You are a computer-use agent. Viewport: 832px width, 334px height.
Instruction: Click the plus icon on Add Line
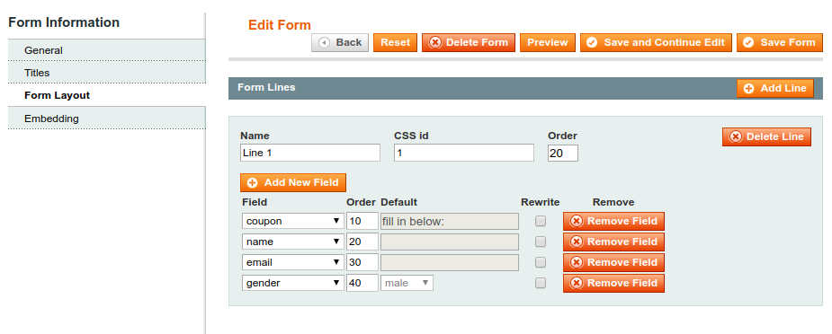748,89
